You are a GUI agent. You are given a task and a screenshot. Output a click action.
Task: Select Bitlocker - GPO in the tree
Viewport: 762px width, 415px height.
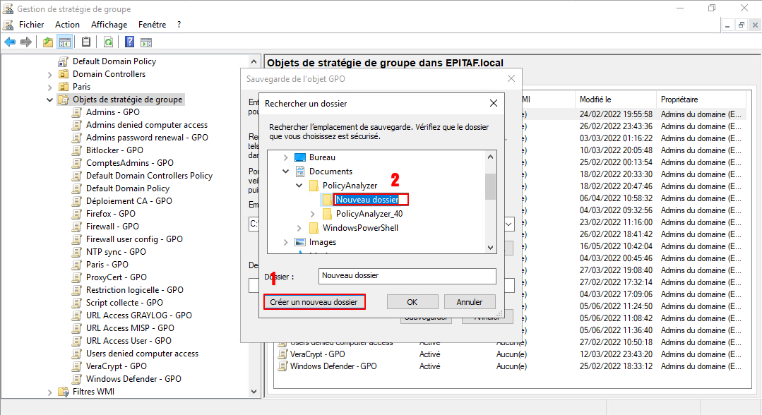114,150
